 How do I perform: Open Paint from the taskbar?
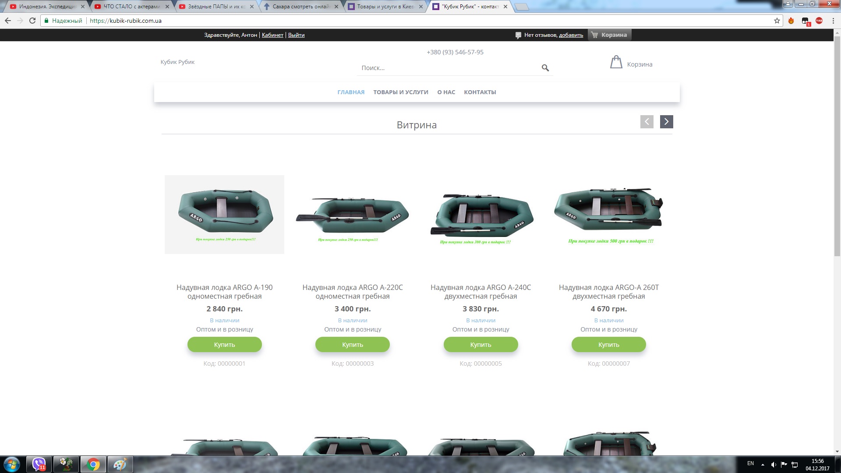click(x=120, y=464)
